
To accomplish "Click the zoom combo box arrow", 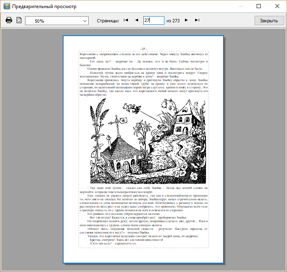I will pos(85,21).
